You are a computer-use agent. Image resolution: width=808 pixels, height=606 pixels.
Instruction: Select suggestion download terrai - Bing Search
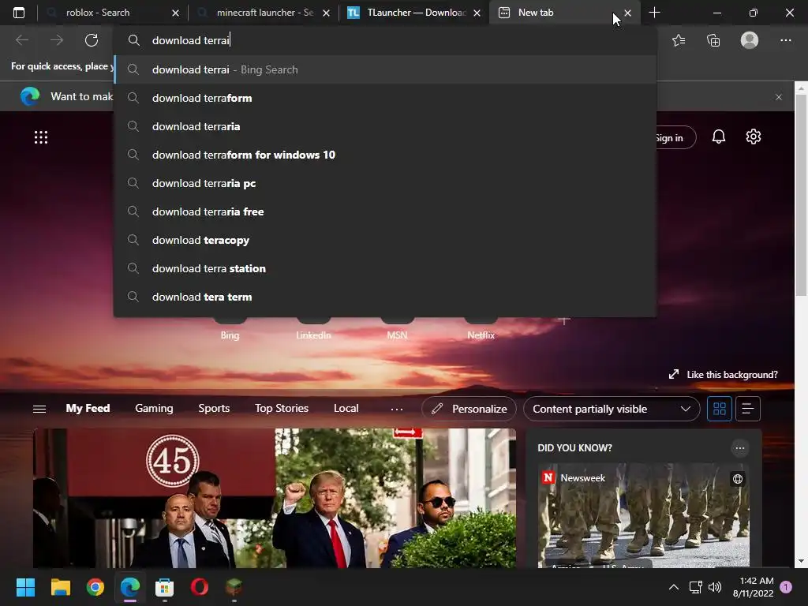tap(385, 69)
